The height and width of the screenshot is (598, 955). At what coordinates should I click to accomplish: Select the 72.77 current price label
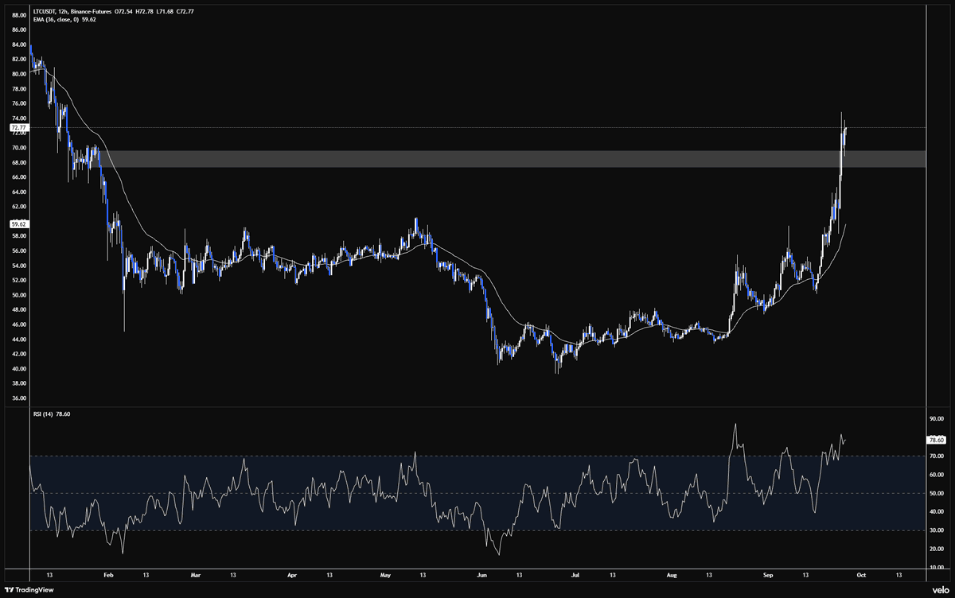click(x=18, y=127)
